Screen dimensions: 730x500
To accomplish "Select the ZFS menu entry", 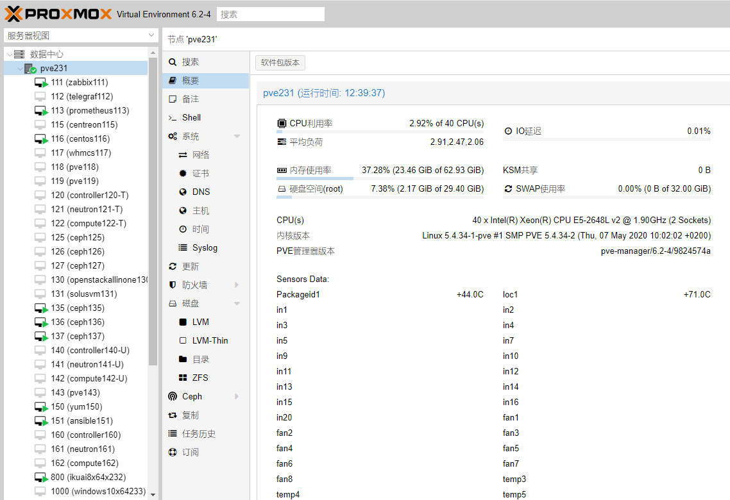I will click(206, 378).
